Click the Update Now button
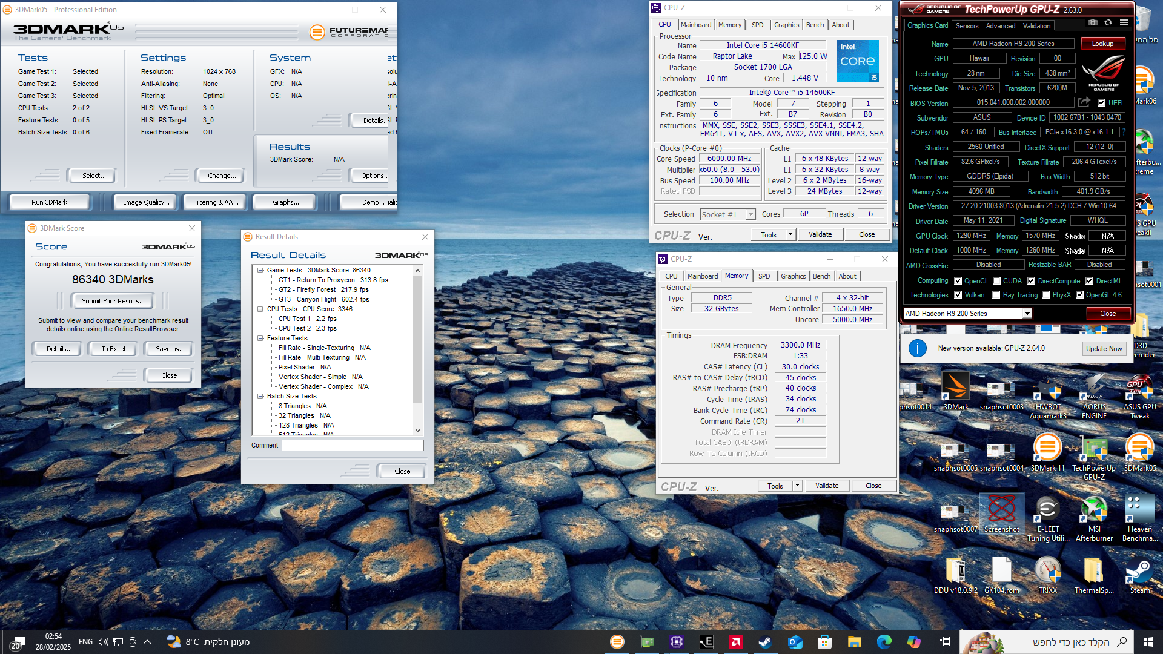The height and width of the screenshot is (654, 1163). pyautogui.click(x=1104, y=349)
